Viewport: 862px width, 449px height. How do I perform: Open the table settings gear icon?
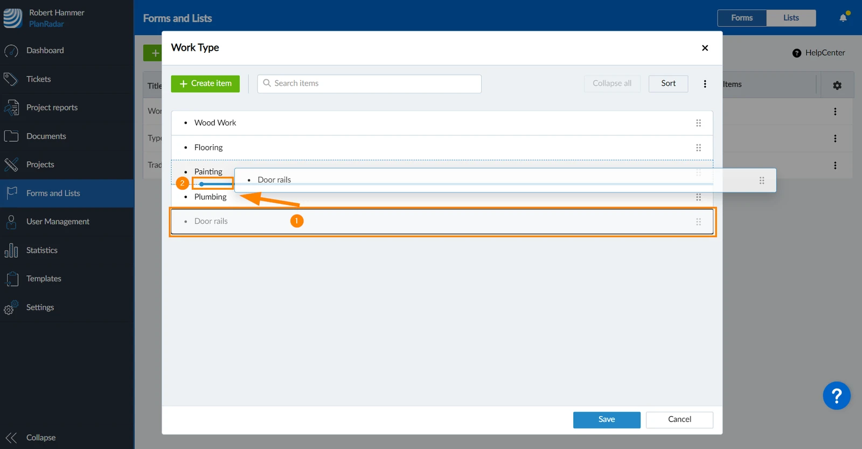[x=837, y=85]
